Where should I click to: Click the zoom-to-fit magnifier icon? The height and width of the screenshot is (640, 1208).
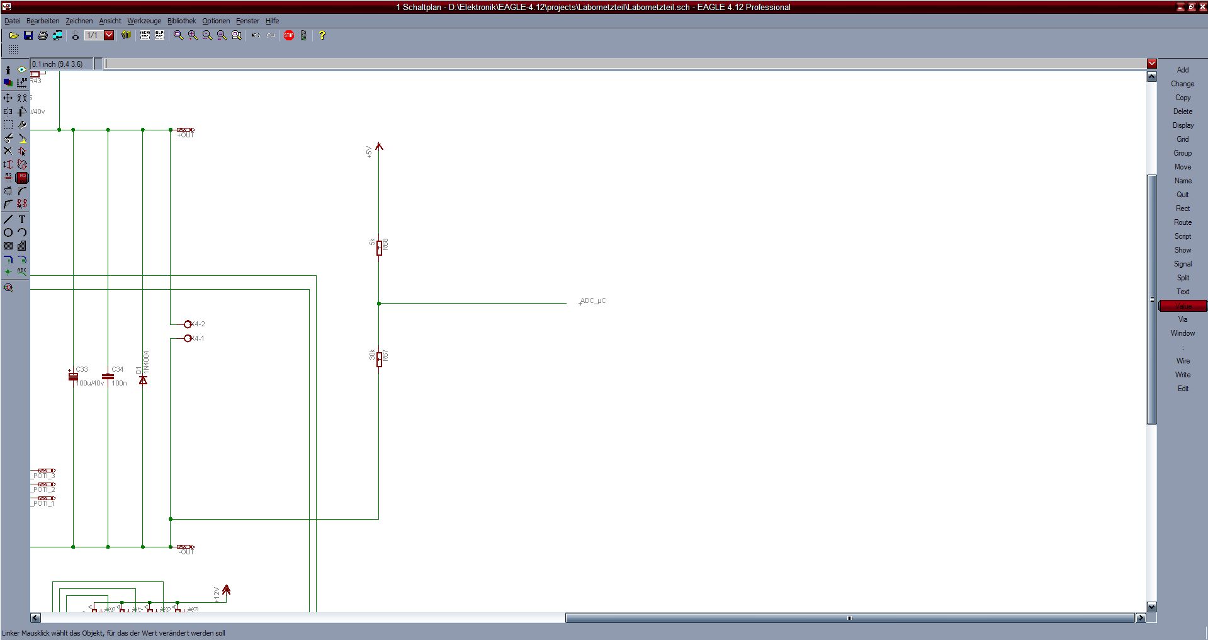(178, 35)
